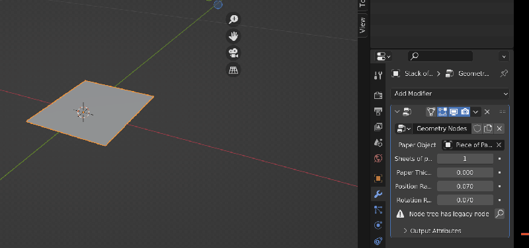Open the Particles properties tab
The width and height of the screenshot is (529, 248).
378,210
